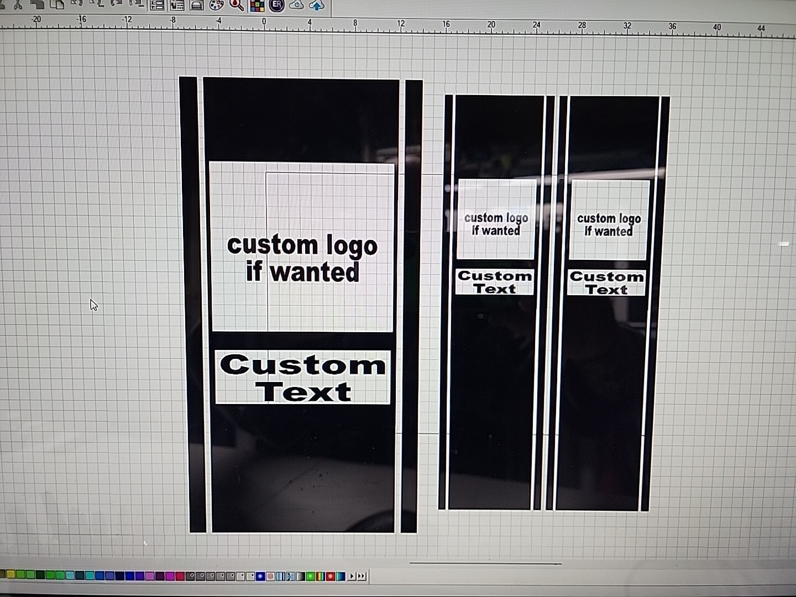Click the cloud power icon
Screen dimensions: 796x597
point(297,5)
